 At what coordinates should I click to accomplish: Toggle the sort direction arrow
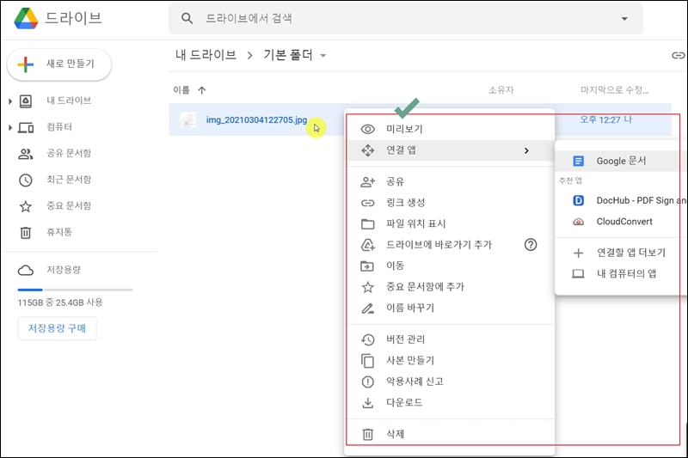(x=202, y=90)
